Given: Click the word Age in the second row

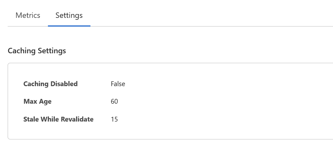Looking at the screenshot, I should coord(45,101).
